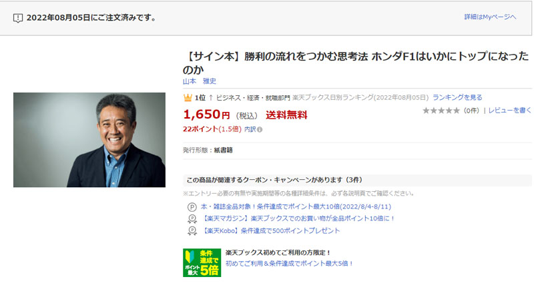
Task: Click the author portrait photo
Action: 89,140
